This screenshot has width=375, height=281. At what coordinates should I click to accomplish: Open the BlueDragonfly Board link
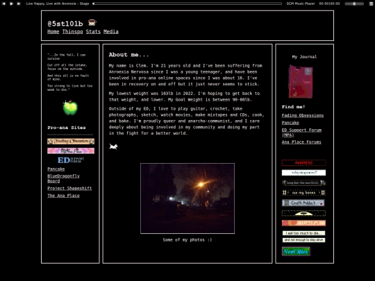point(63,178)
